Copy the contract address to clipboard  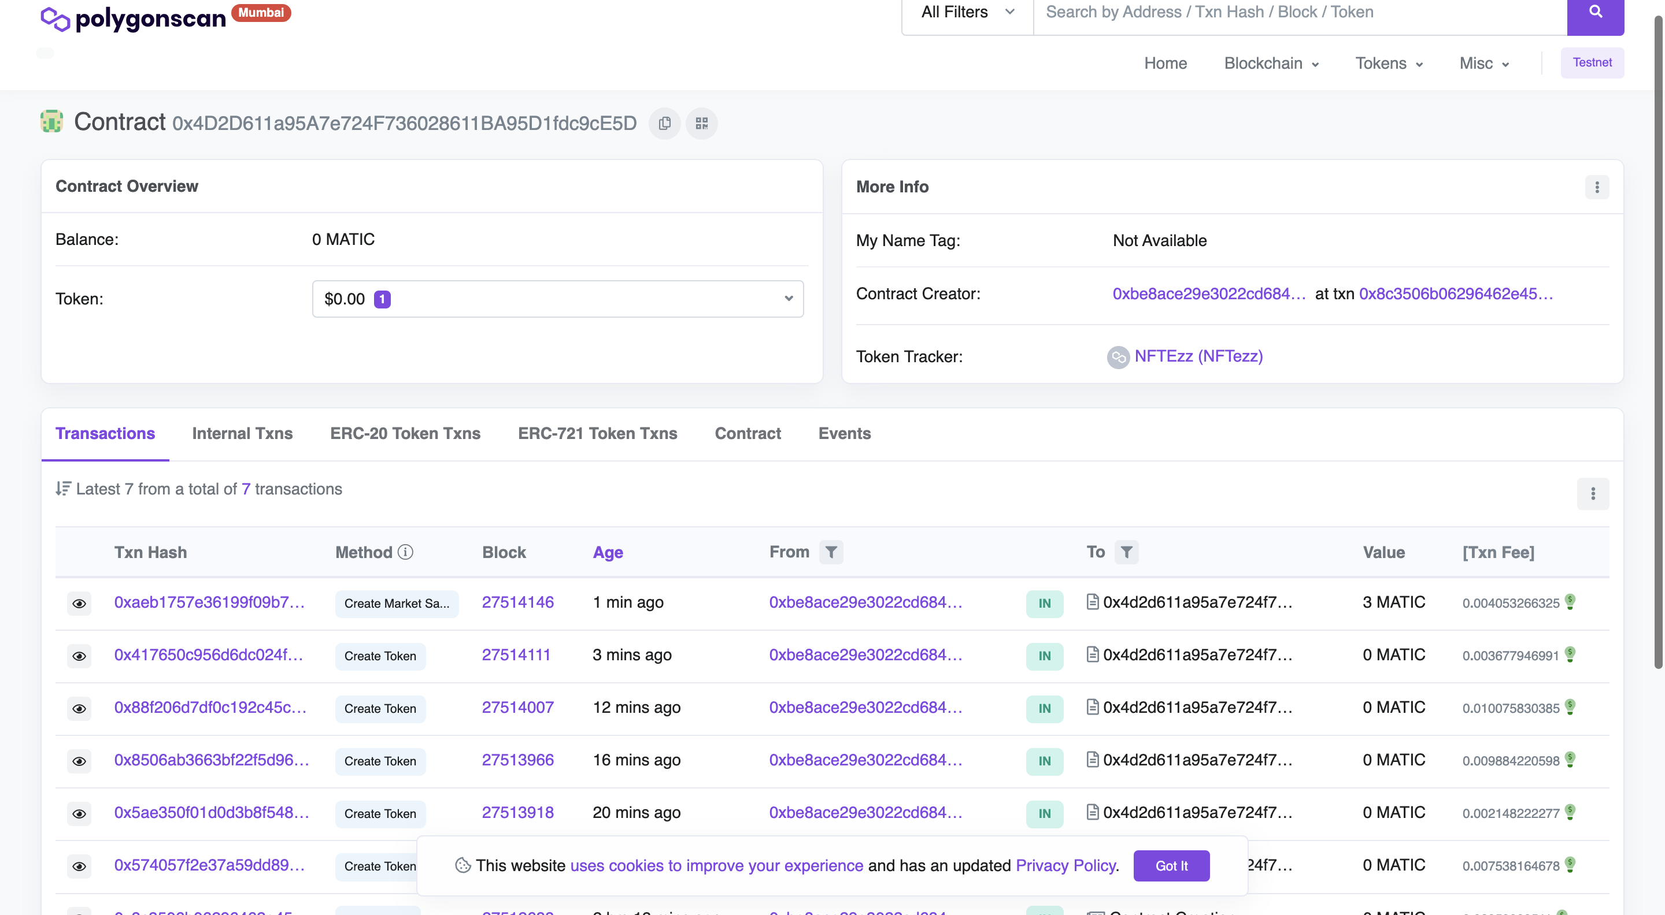tap(664, 124)
